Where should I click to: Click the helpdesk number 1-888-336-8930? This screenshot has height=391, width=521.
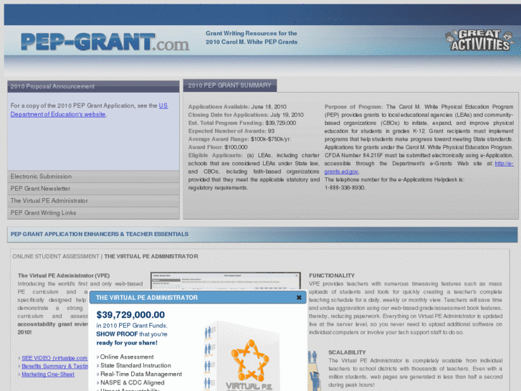pyautogui.click(x=345, y=188)
